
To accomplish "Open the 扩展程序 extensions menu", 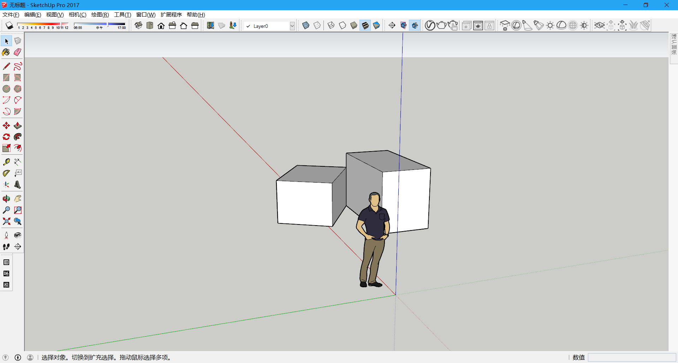I will (171, 14).
